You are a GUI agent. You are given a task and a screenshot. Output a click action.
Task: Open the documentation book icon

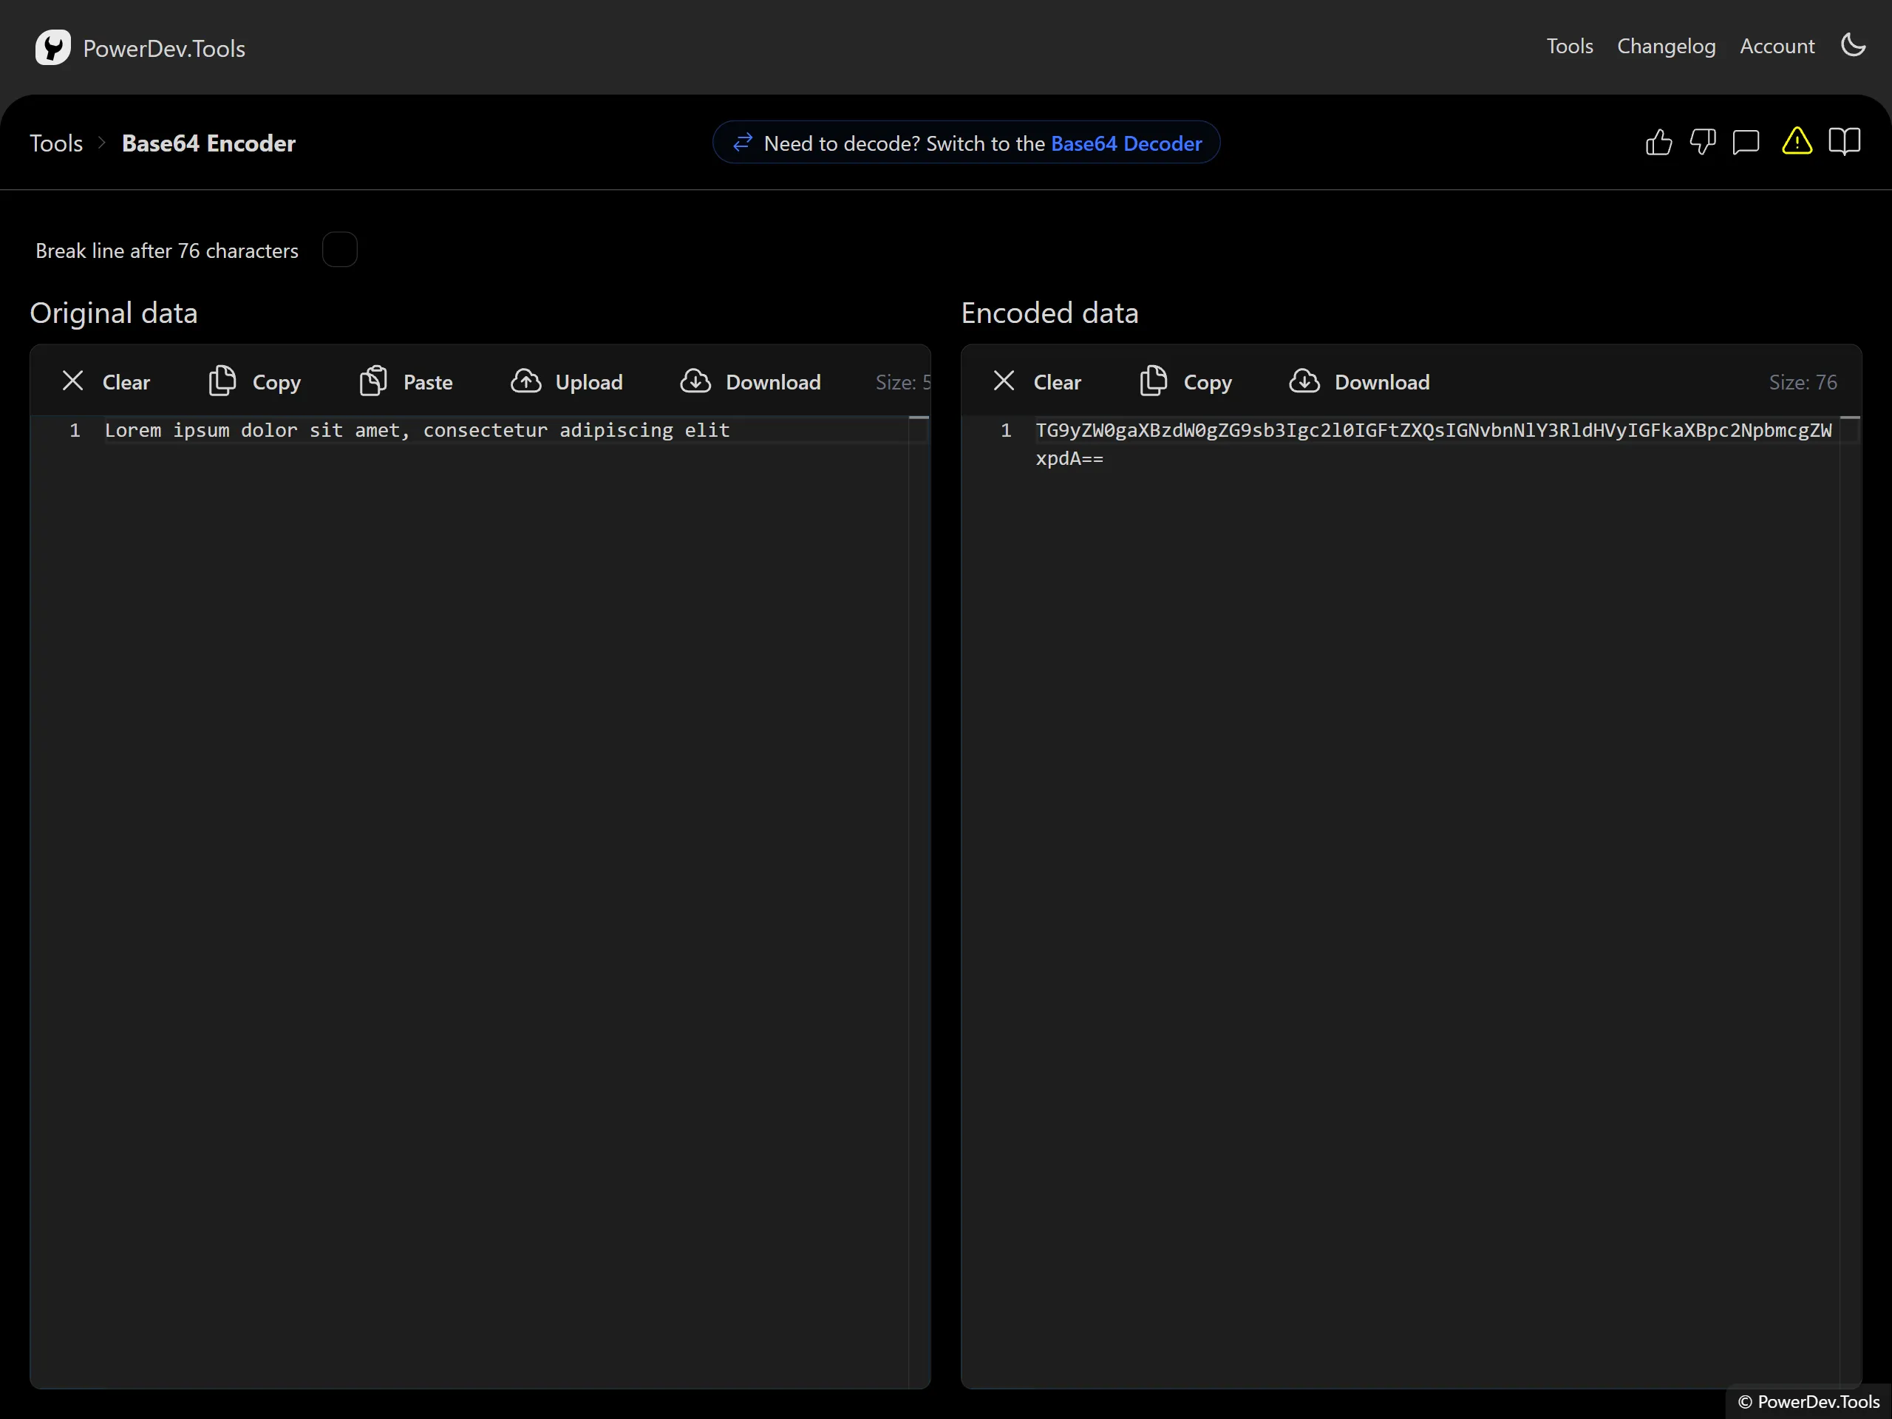pos(1845,142)
